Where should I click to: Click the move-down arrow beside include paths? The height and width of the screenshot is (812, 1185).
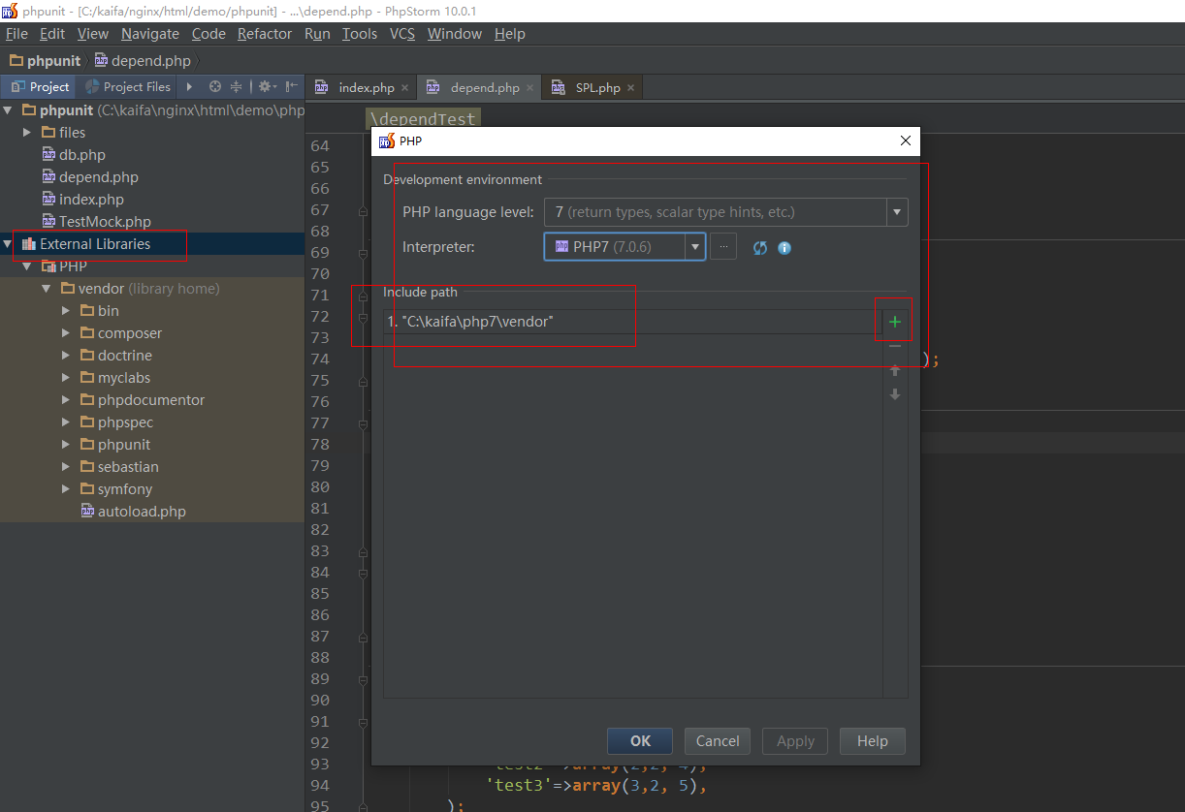point(894,394)
